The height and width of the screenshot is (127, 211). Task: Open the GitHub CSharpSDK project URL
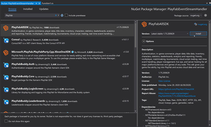[x=176, y=89]
